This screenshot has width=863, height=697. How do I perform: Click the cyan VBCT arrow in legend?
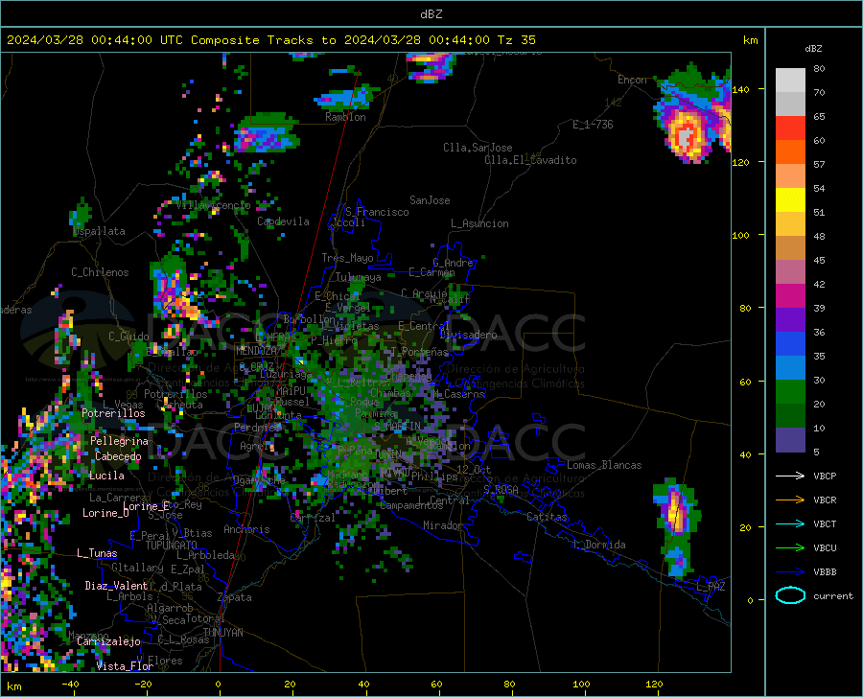tap(790, 523)
